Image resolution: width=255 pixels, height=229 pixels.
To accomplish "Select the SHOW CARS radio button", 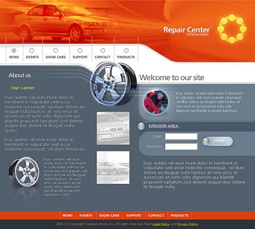I will click(56, 50).
